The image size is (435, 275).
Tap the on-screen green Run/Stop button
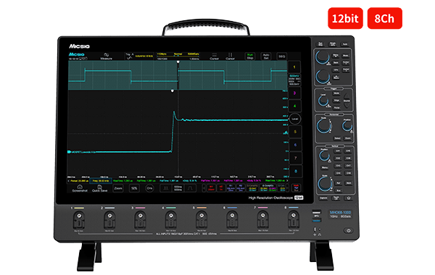[250, 56]
